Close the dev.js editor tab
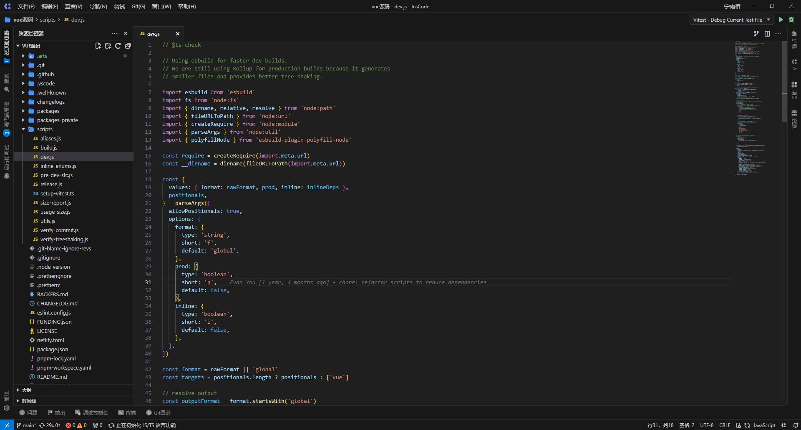Image resolution: width=801 pixels, height=430 pixels. (178, 34)
